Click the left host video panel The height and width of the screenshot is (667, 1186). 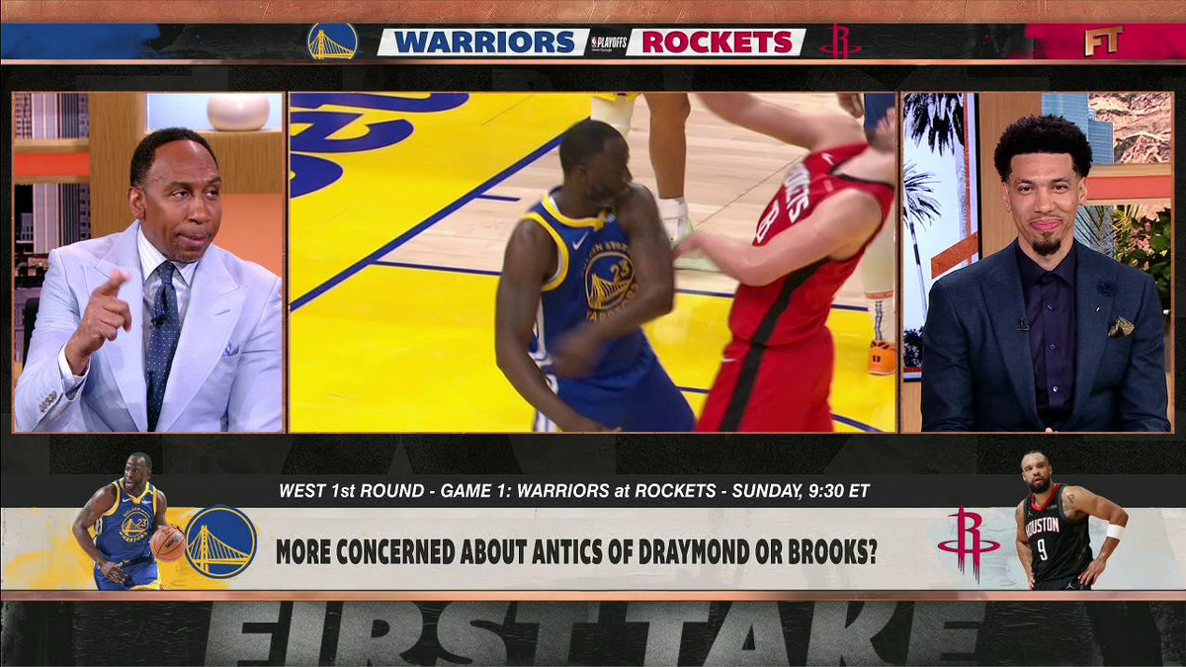148,262
